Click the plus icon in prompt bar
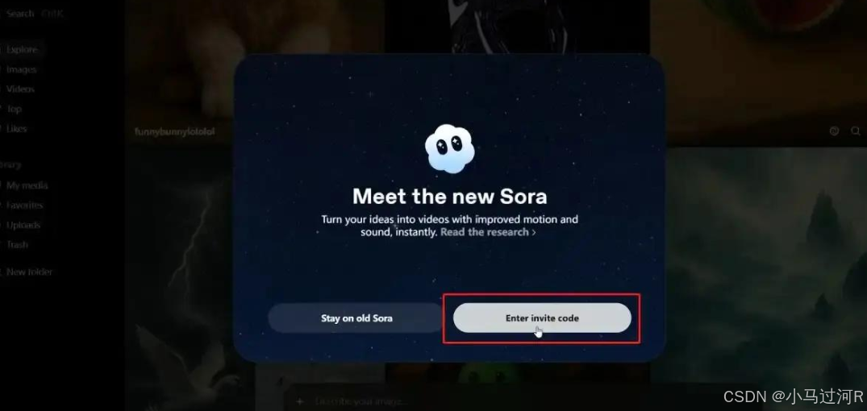 point(299,401)
